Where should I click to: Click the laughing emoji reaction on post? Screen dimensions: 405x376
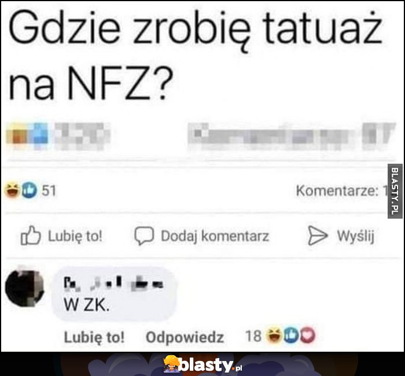(x=12, y=190)
